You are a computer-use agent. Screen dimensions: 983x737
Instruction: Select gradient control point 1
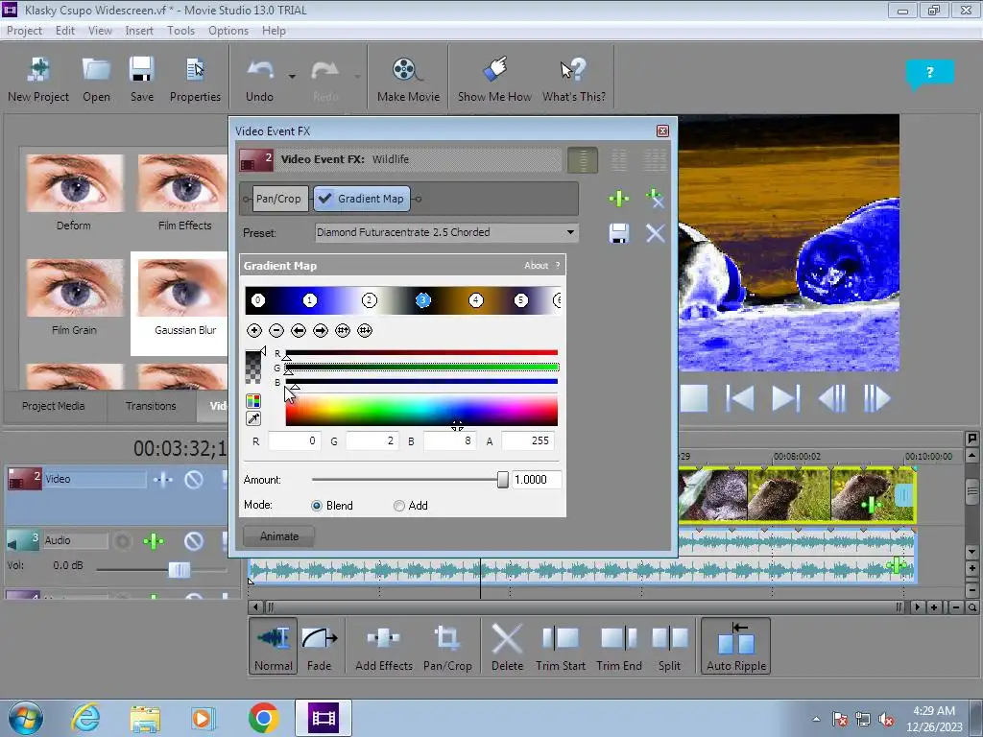point(310,300)
